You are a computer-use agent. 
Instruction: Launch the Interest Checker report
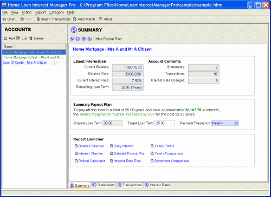pyautogui.click(x=91, y=153)
